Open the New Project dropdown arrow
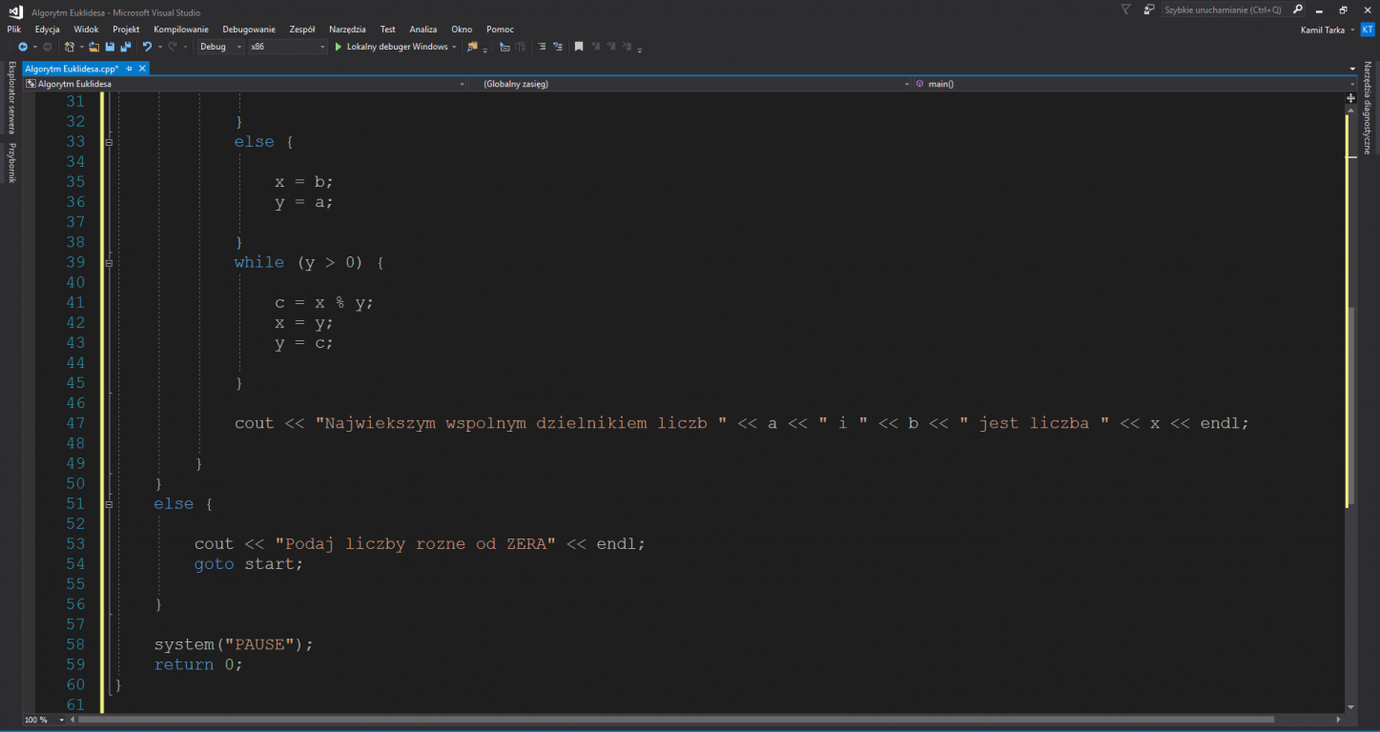This screenshot has height=732, width=1380. coord(82,47)
